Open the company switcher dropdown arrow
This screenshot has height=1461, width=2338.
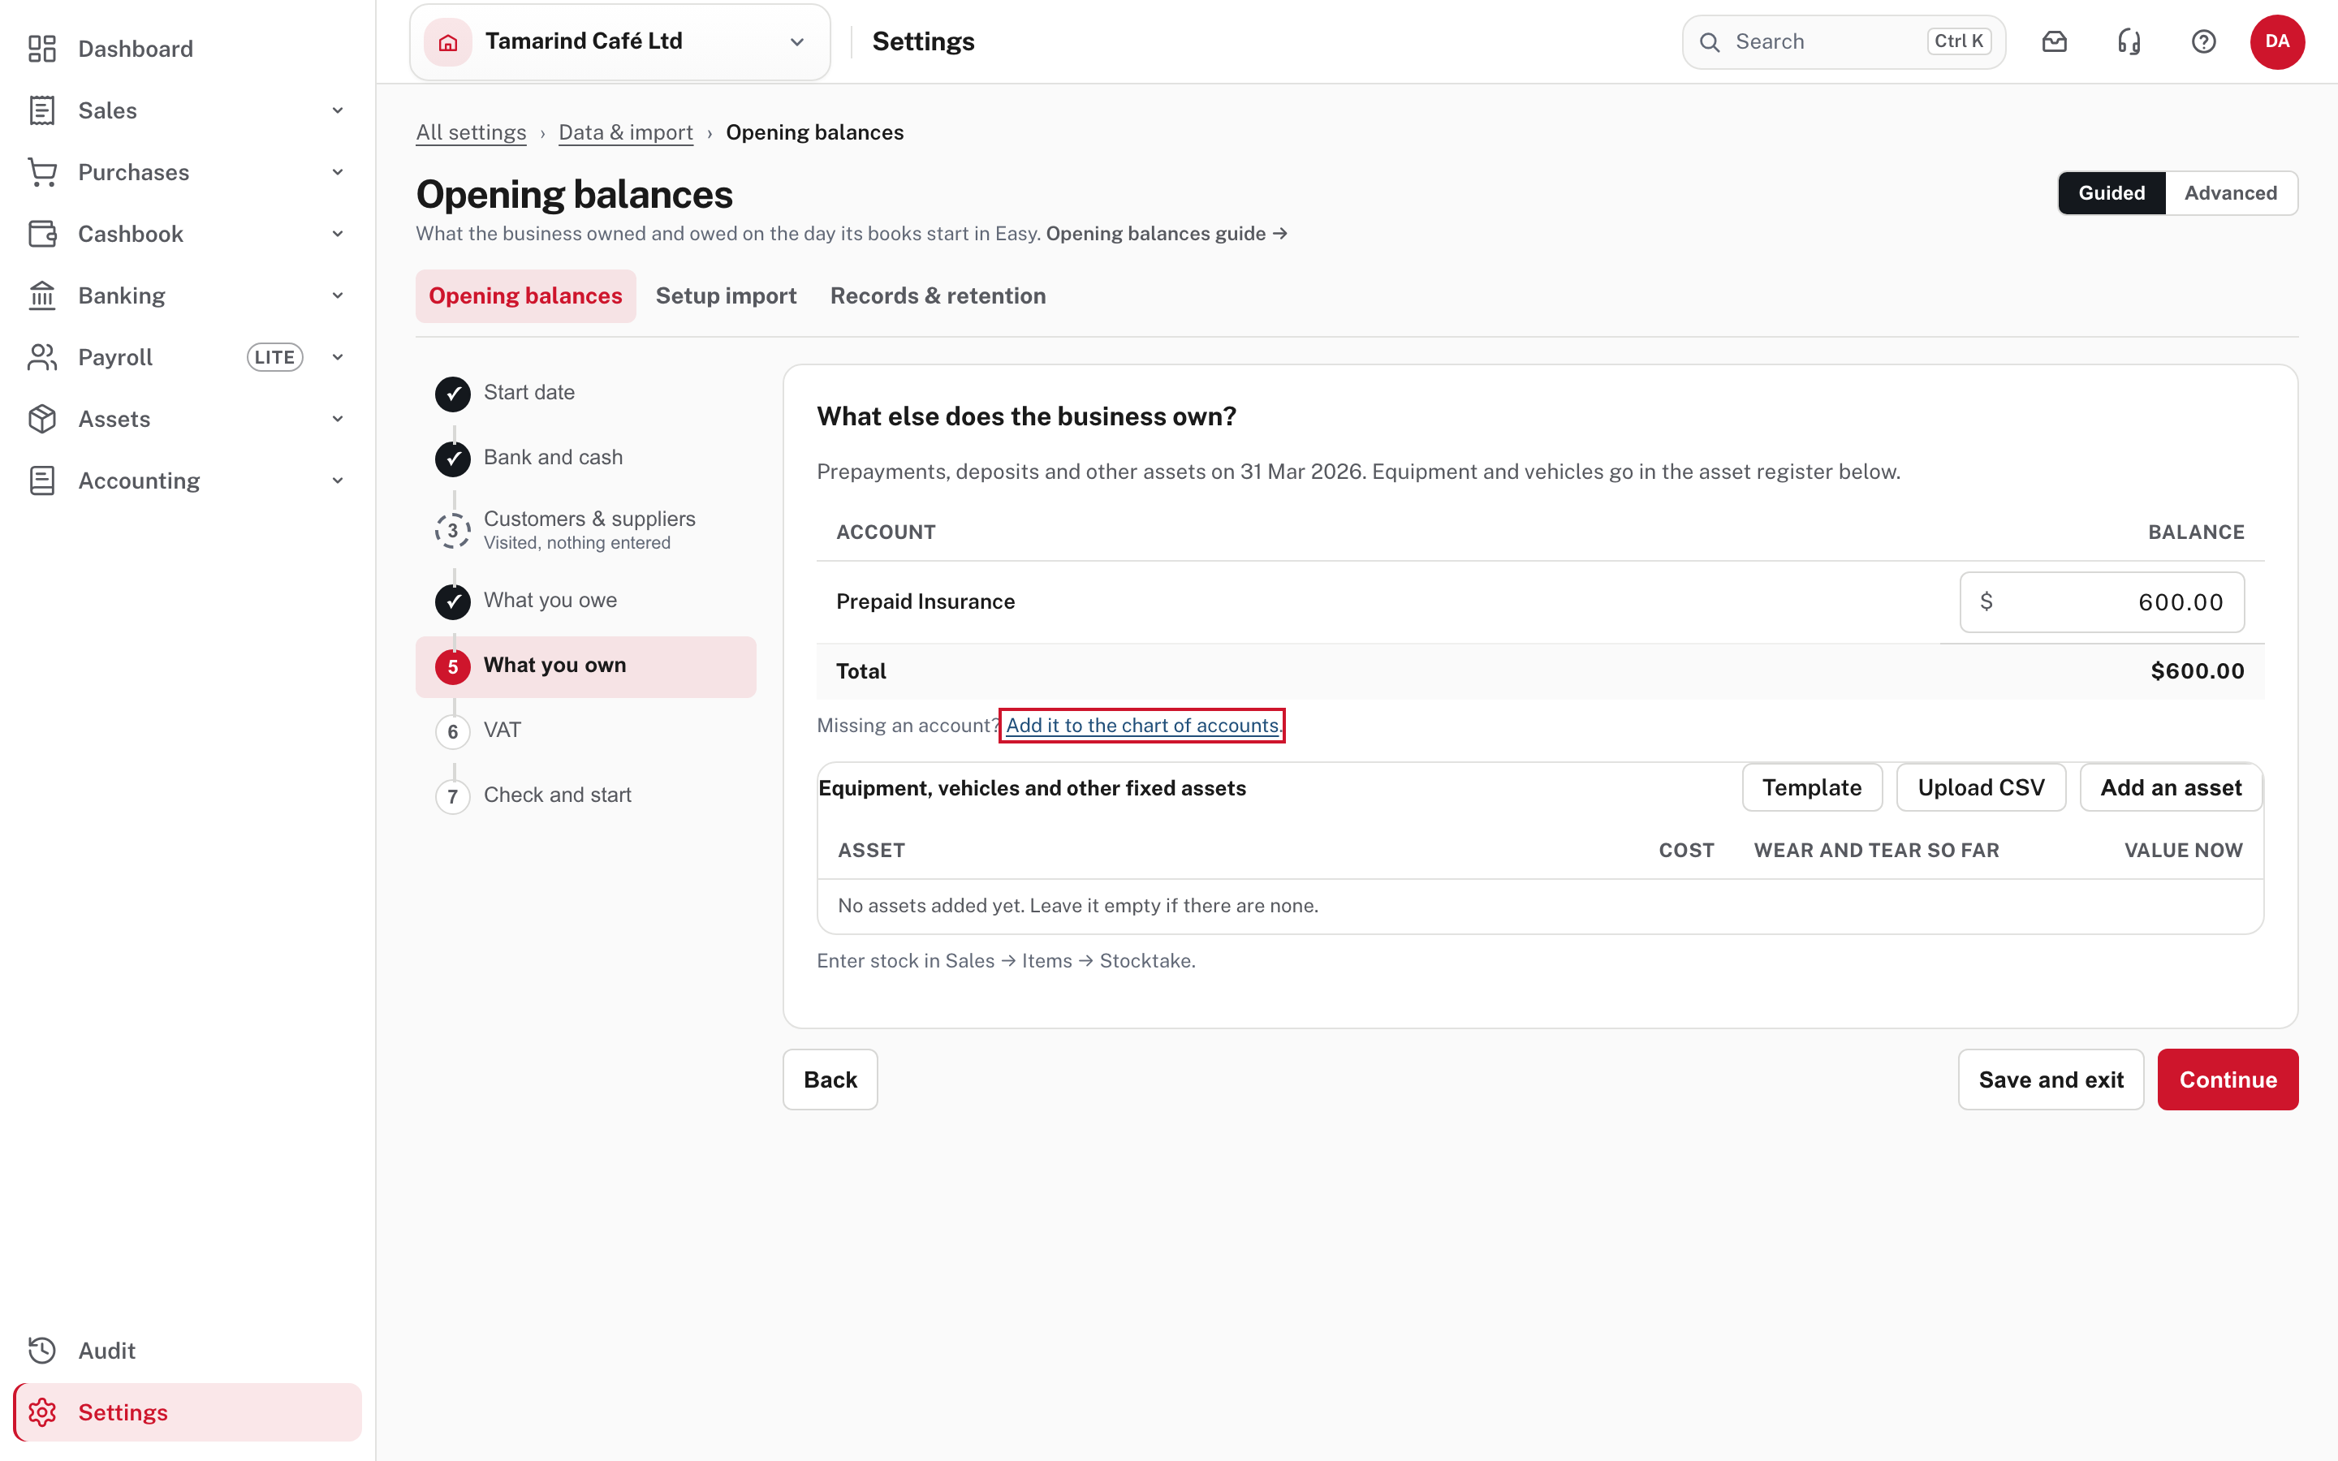(797, 41)
